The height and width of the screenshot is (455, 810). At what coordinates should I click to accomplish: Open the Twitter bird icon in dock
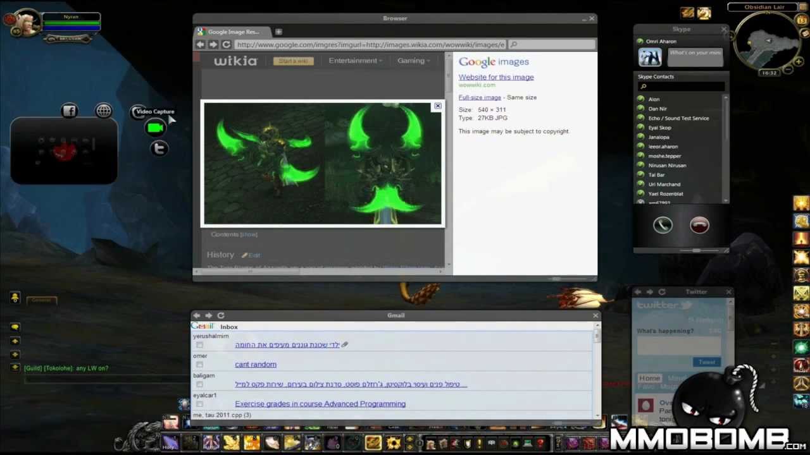(159, 148)
